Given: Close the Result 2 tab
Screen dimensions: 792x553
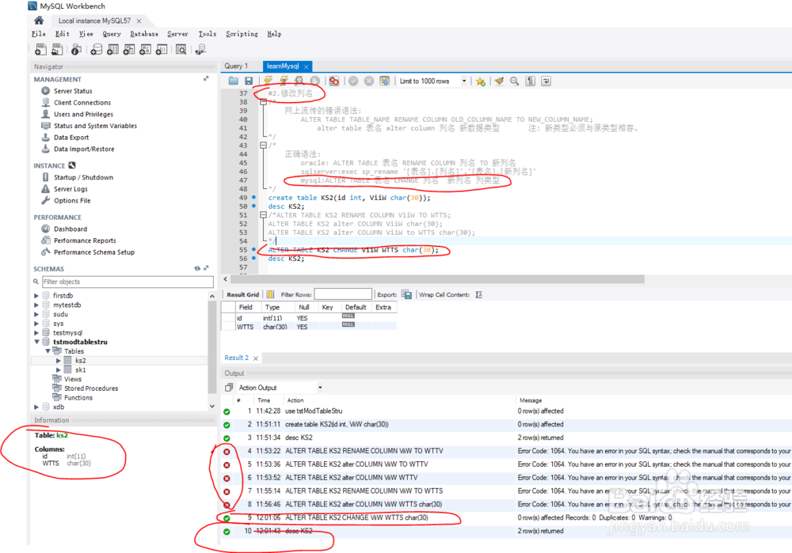Looking at the screenshot, I should 256,358.
